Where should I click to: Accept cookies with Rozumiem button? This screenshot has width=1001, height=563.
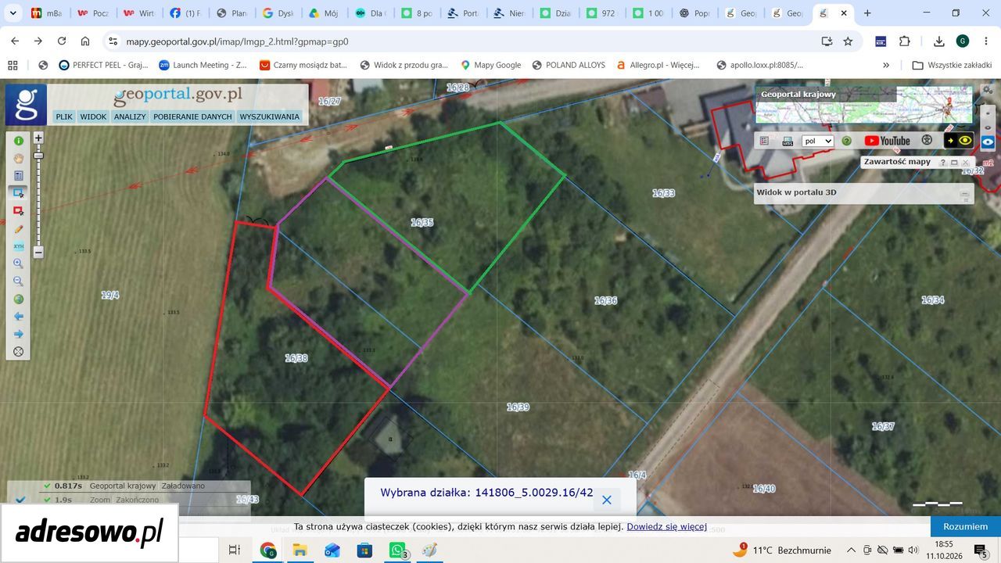click(x=966, y=526)
